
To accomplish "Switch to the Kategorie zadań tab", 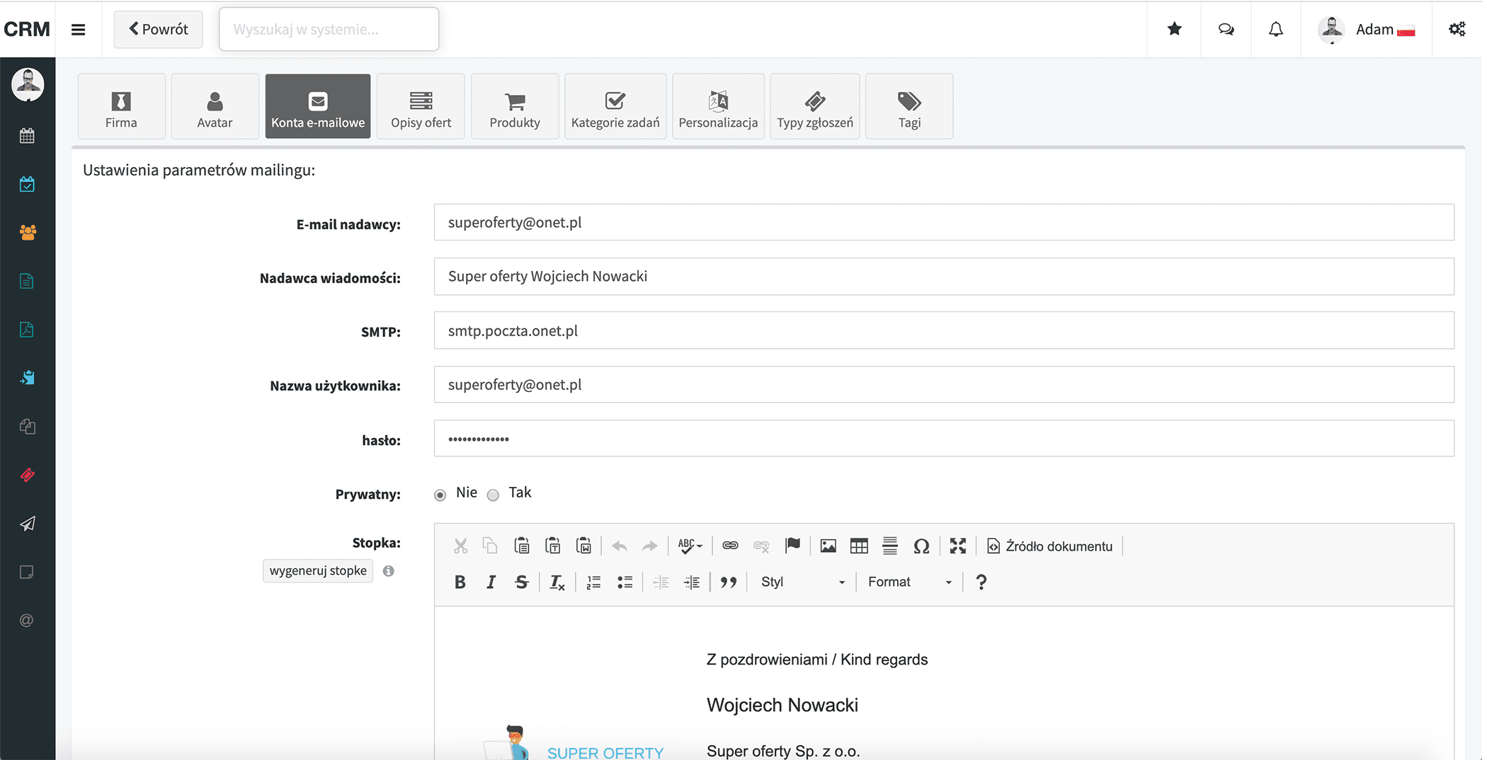I will [615, 106].
